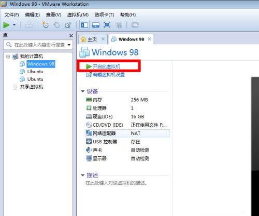Click the CD/DVD (IDE) device row
Viewport: 259px width, 216px height.
click(x=128, y=125)
